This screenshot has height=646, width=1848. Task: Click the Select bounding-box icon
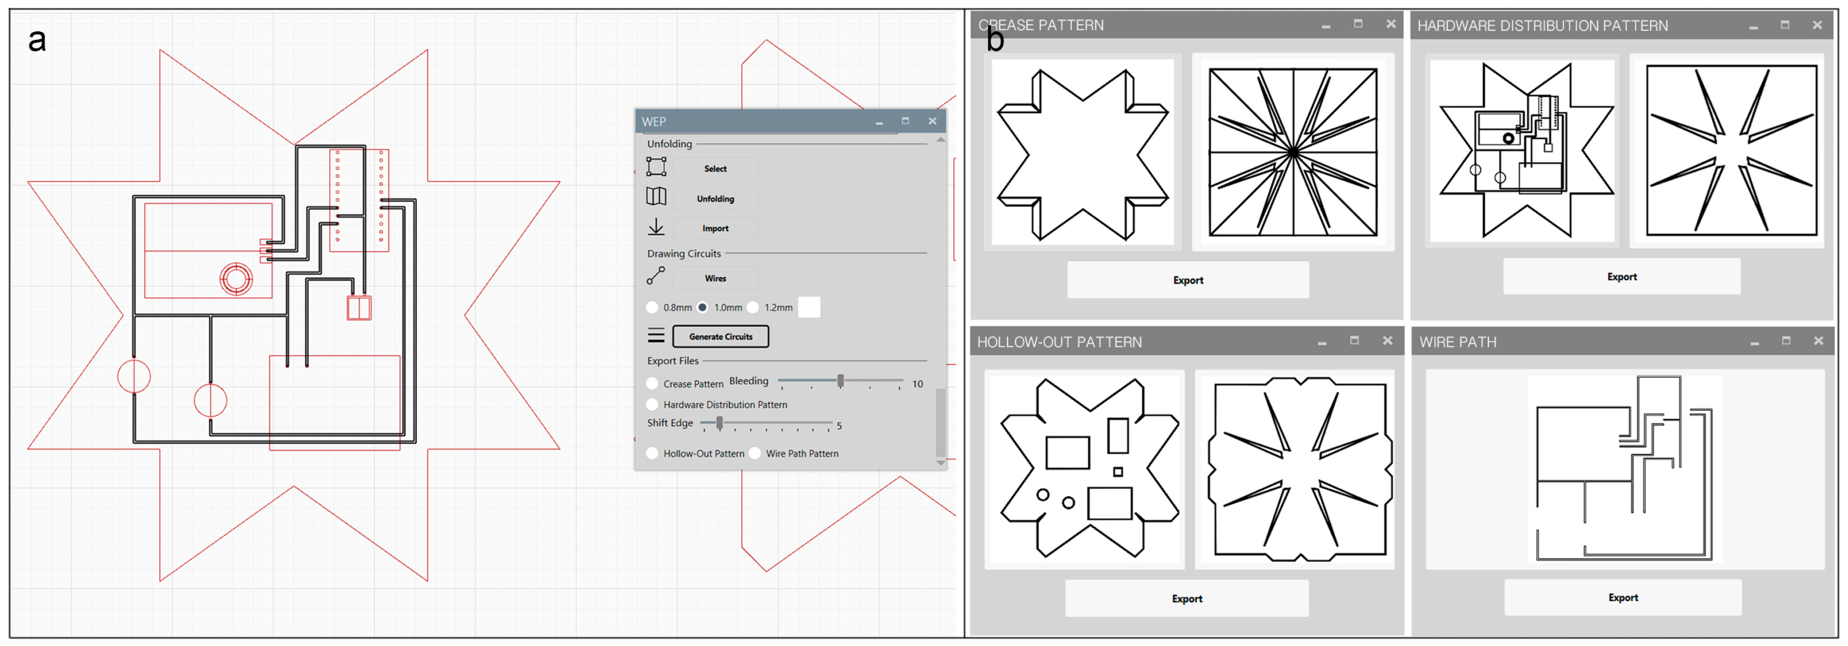(656, 167)
